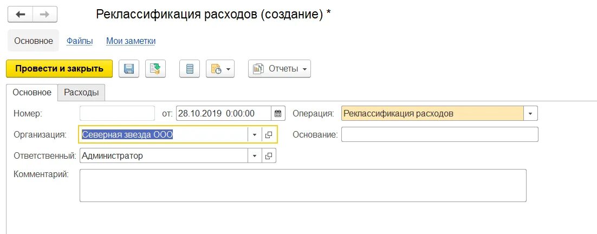Click into the Комментарий text area
597x234 pixels.
point(303,185)
